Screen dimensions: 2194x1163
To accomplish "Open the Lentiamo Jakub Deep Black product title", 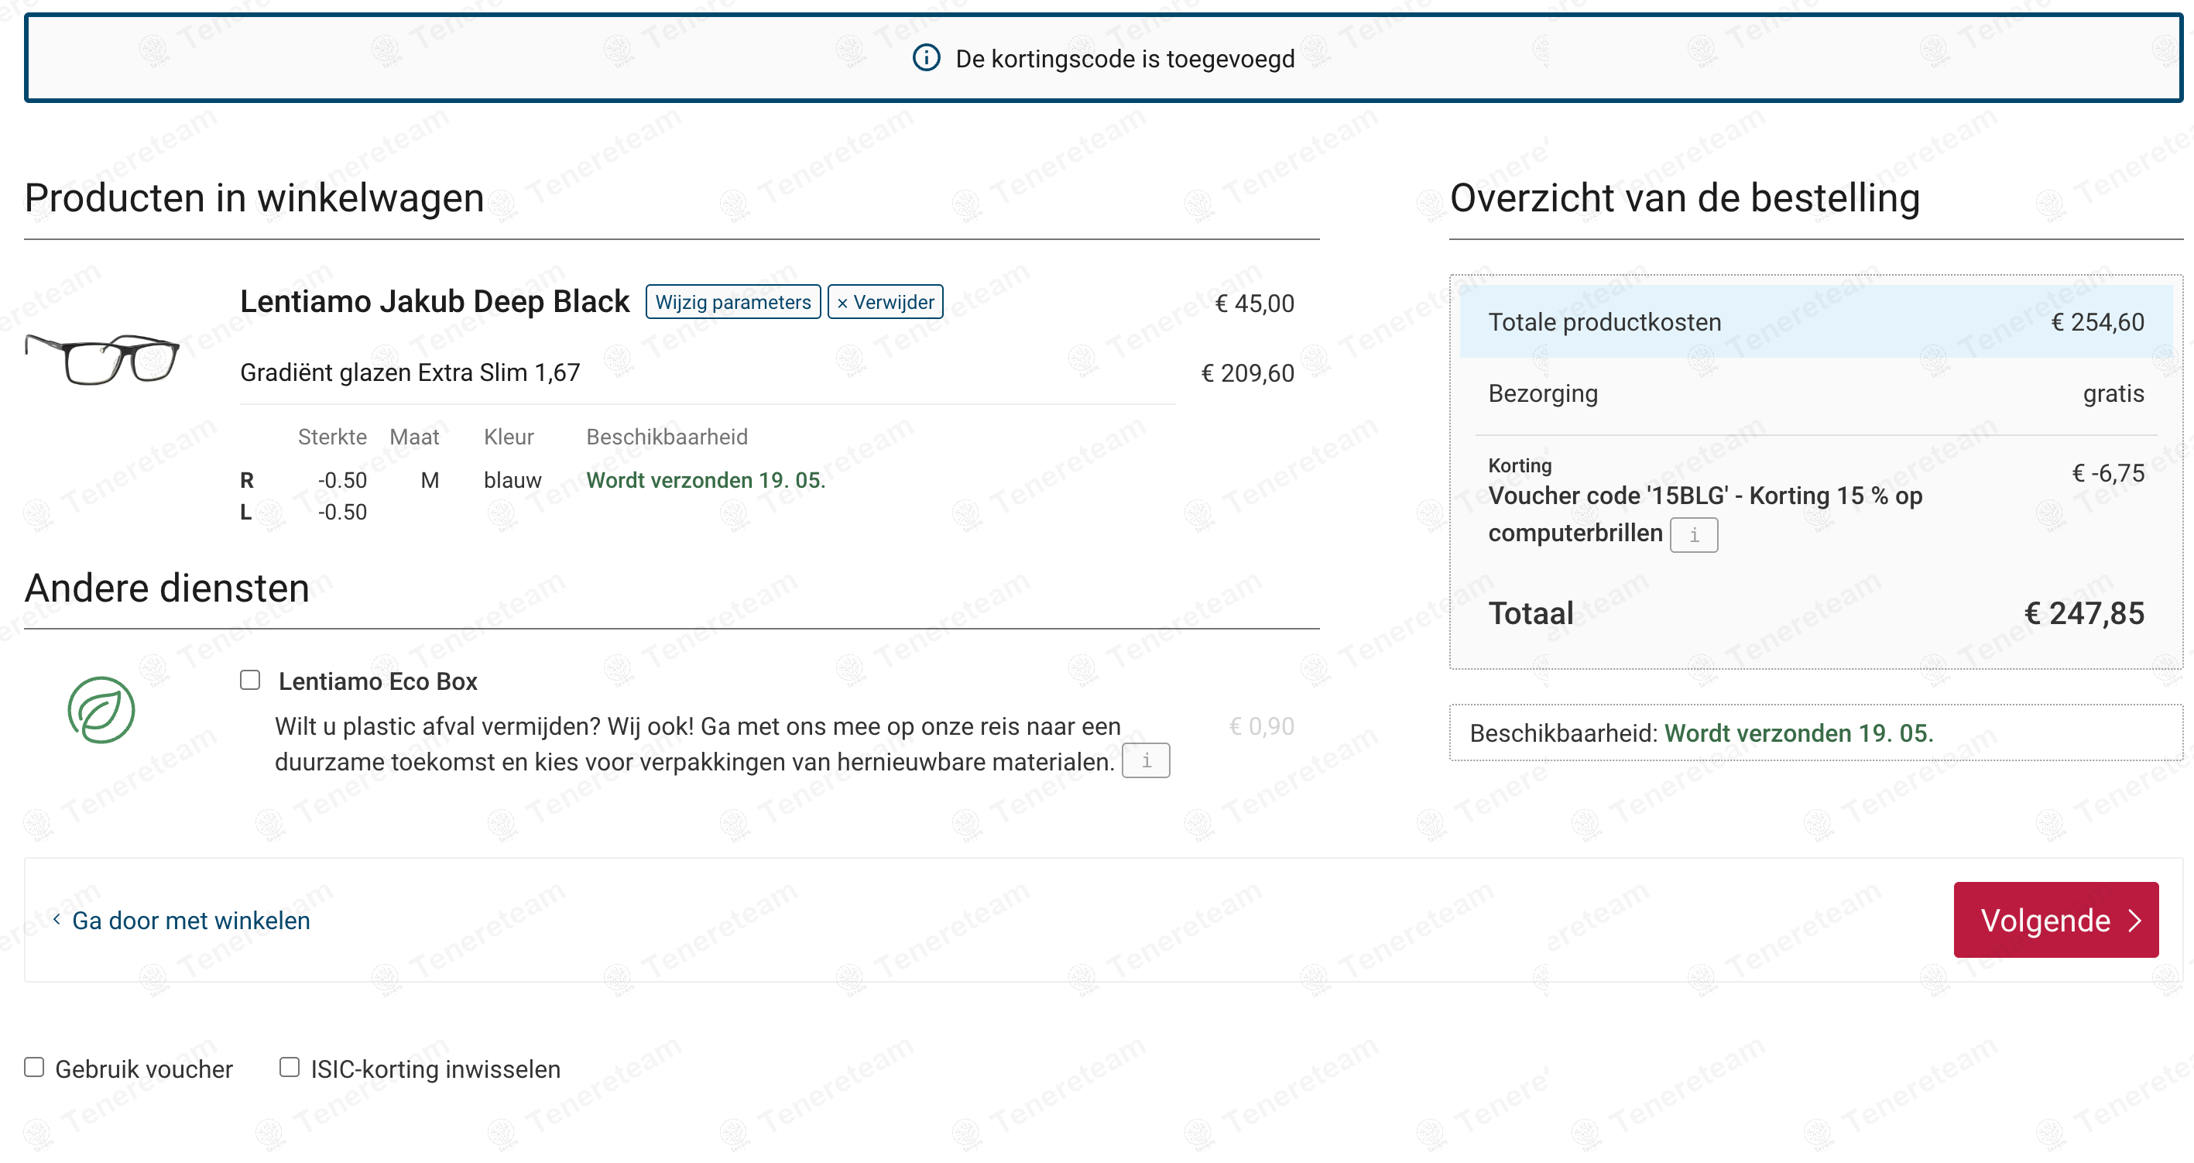I will [434, 300].
